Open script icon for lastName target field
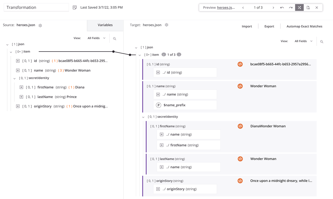Screen dimensions: 333x199 click(240, 159)
